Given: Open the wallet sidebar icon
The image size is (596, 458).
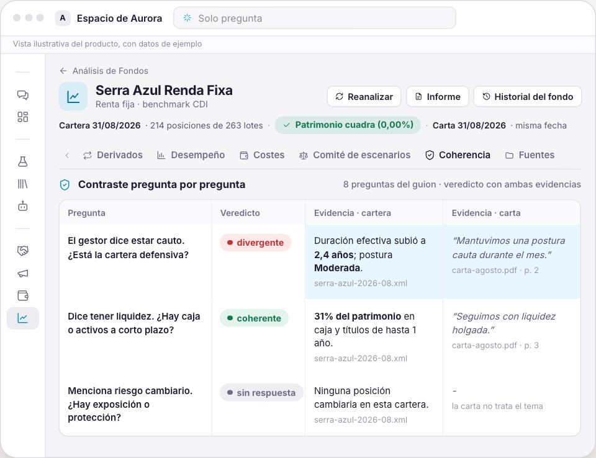Looking at the screenshot, I should click(23, 295).
